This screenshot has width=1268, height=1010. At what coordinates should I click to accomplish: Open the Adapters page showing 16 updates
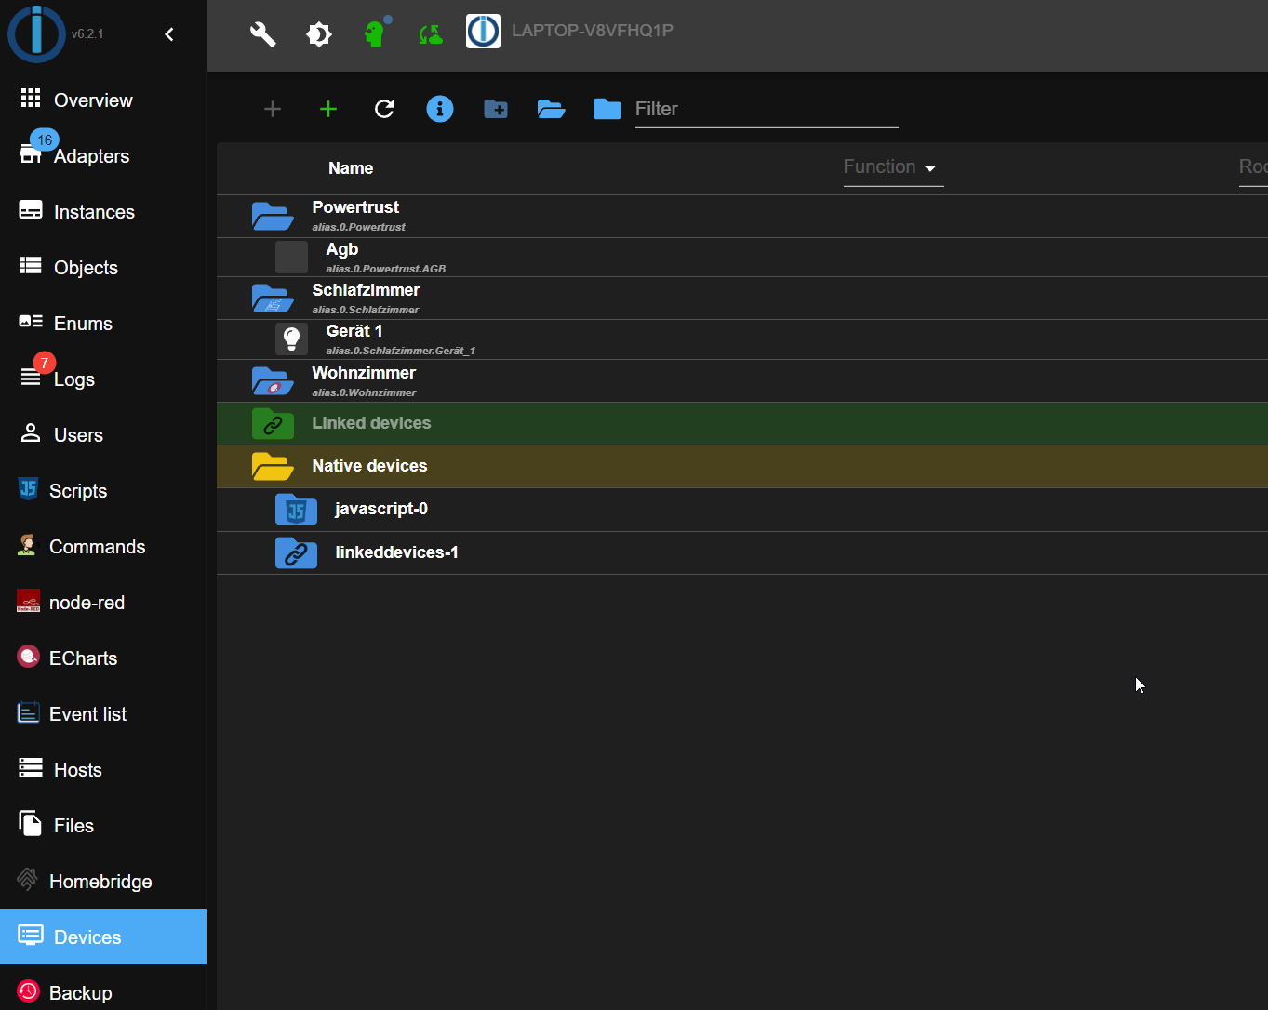(x=89, y=155)
